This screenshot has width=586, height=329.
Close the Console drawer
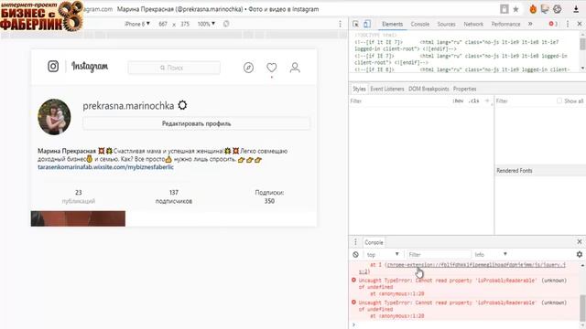pos(580,242)
